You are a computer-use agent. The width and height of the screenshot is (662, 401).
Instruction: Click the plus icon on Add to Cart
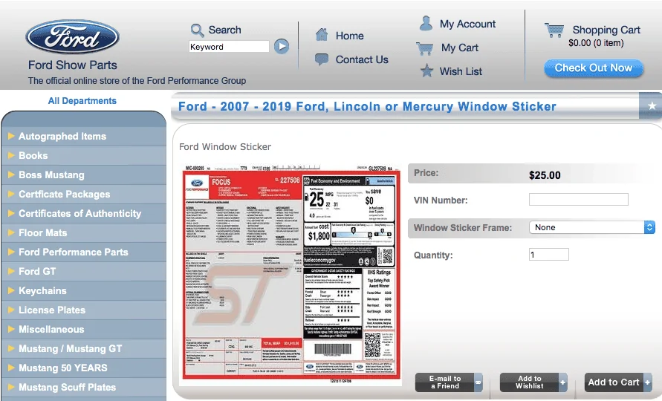pos(647,382)
